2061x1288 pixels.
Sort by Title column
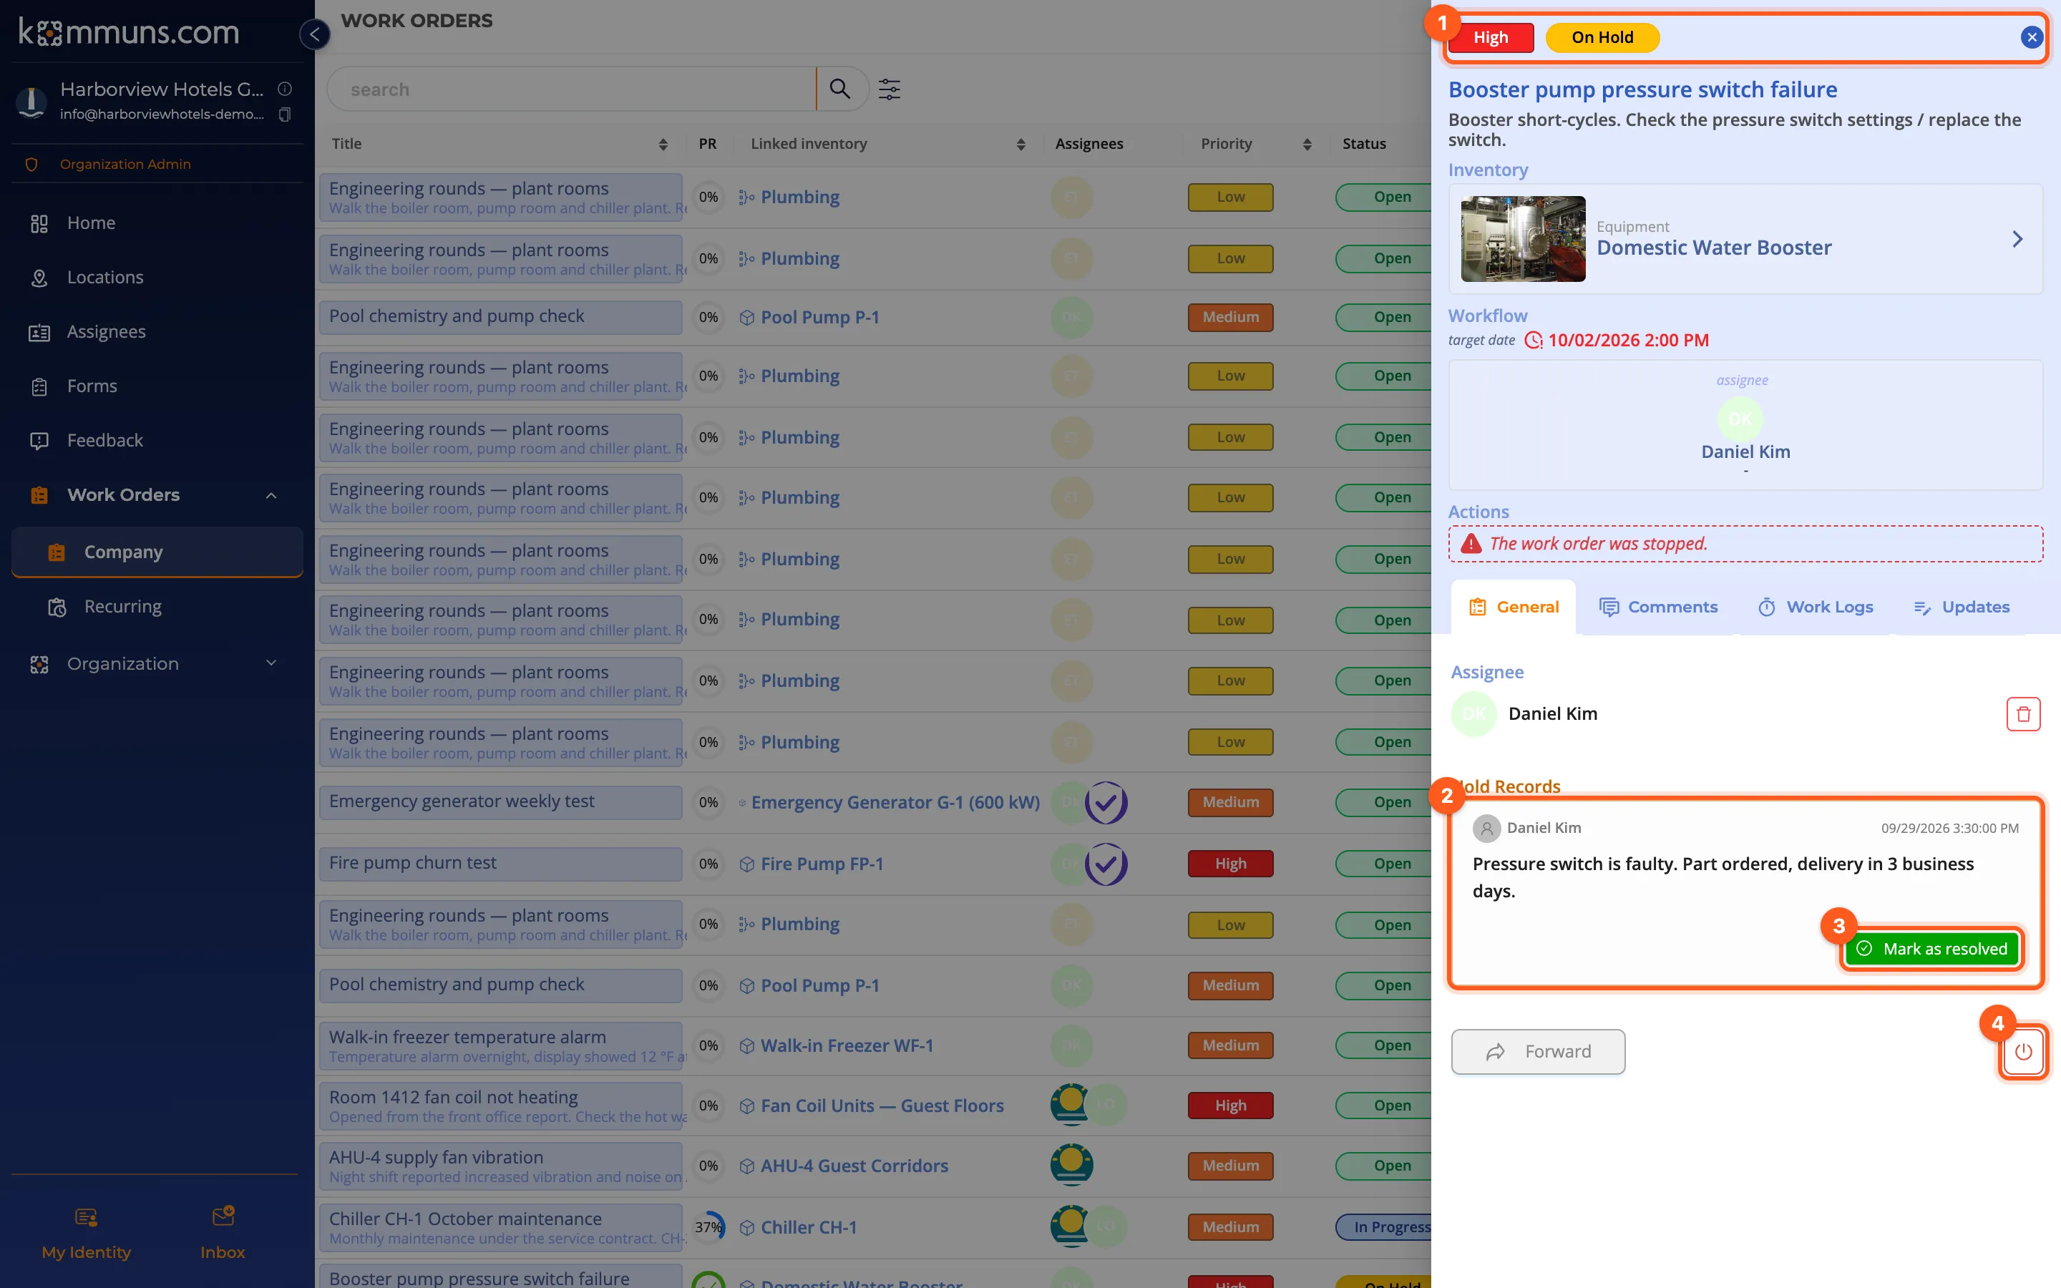(663, 144)
